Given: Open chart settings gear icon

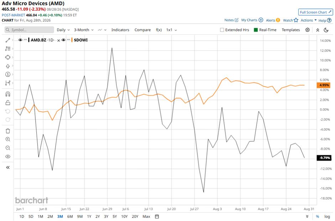Looking at the screenshot, I should (x=308, y=30).
